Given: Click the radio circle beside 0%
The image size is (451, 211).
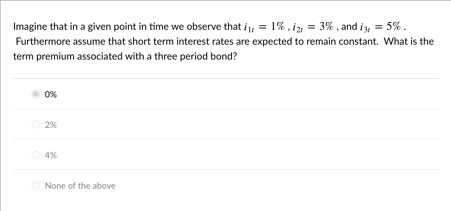Looking at the screenshot, I should (x=36, y=94).
